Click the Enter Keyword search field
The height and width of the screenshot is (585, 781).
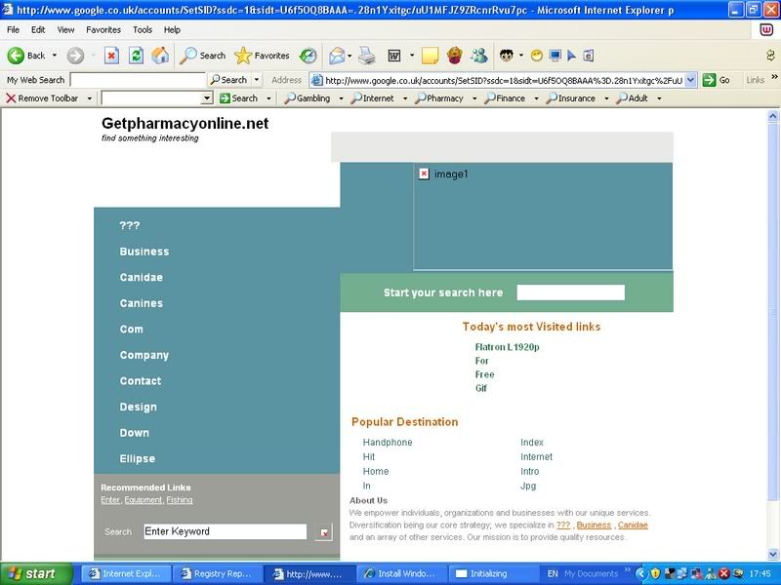[x=225, y=531]
